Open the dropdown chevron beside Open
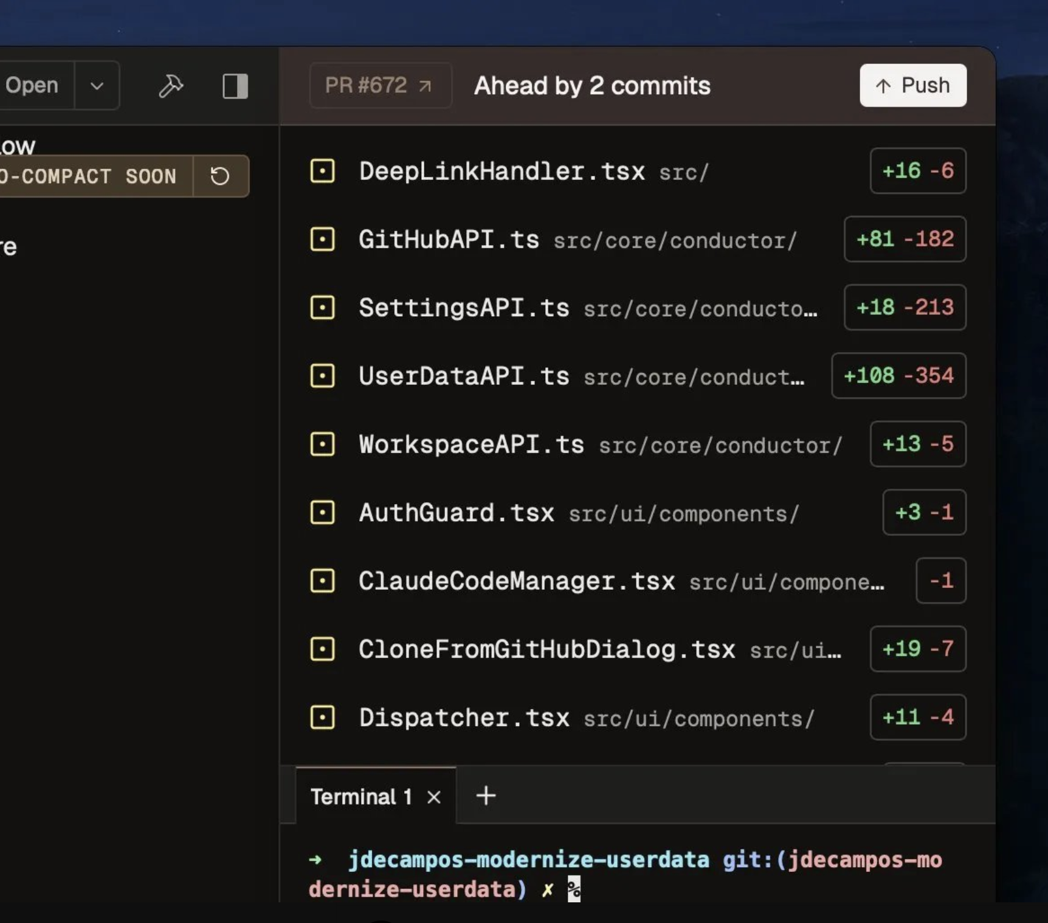 point(97,85)
